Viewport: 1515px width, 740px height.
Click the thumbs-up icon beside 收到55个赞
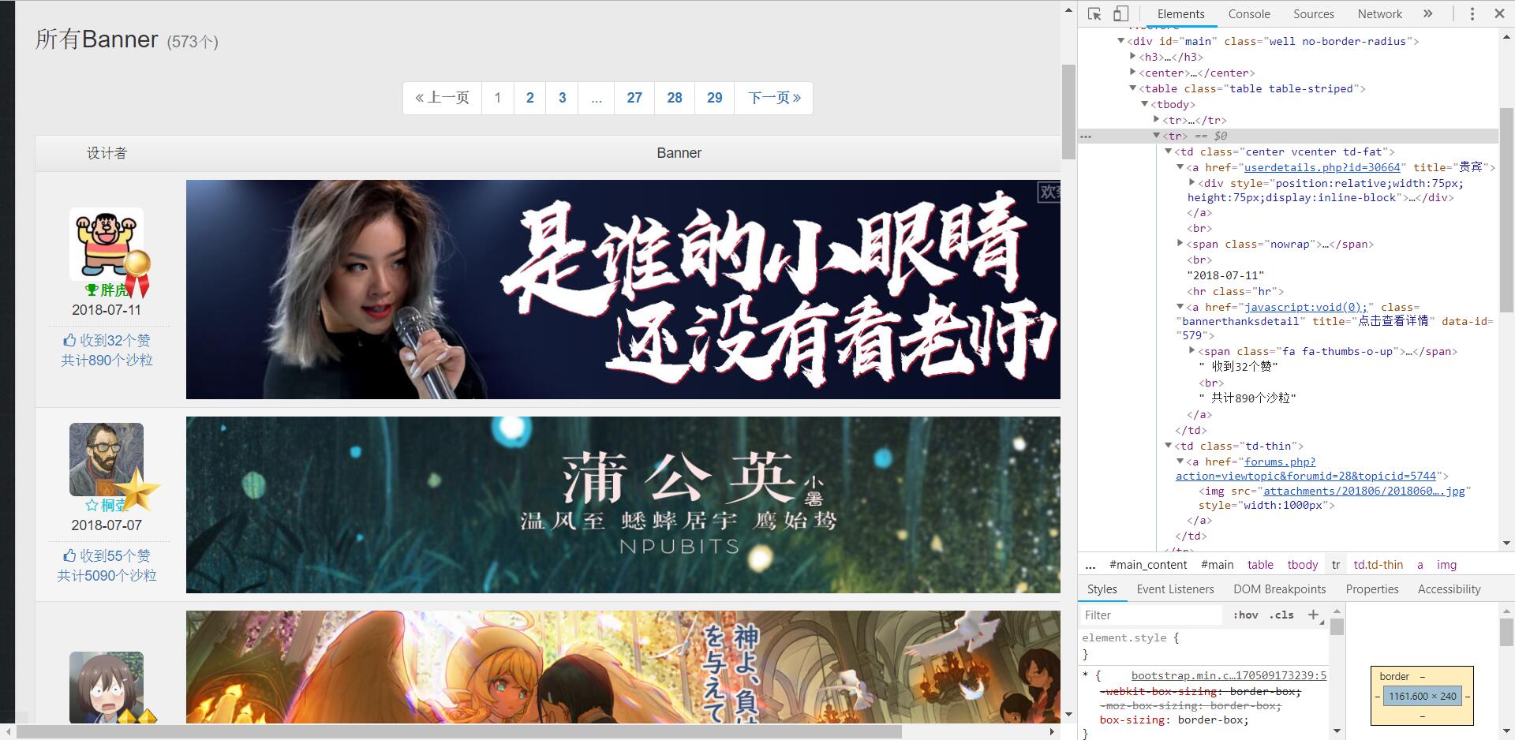pyautogui.click(x=69, y=555)
